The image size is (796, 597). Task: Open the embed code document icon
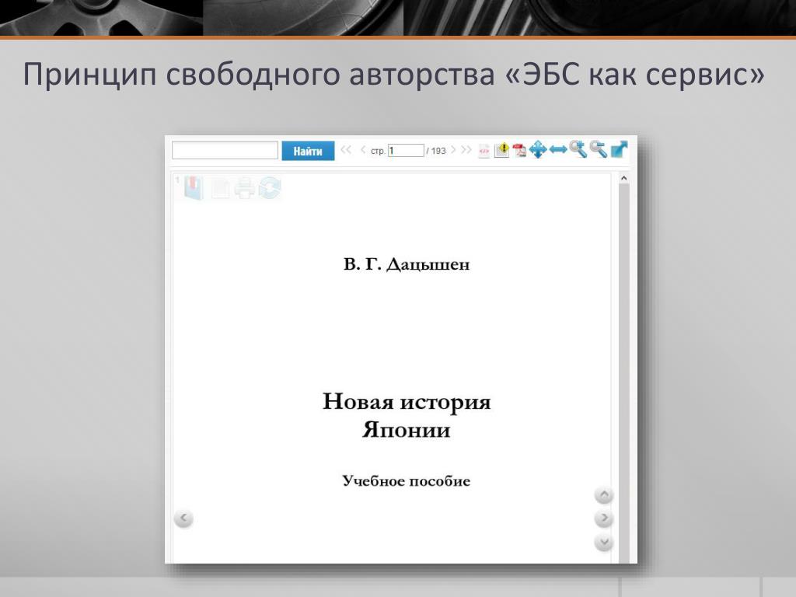pyautogui.click(x=484, y=150)
